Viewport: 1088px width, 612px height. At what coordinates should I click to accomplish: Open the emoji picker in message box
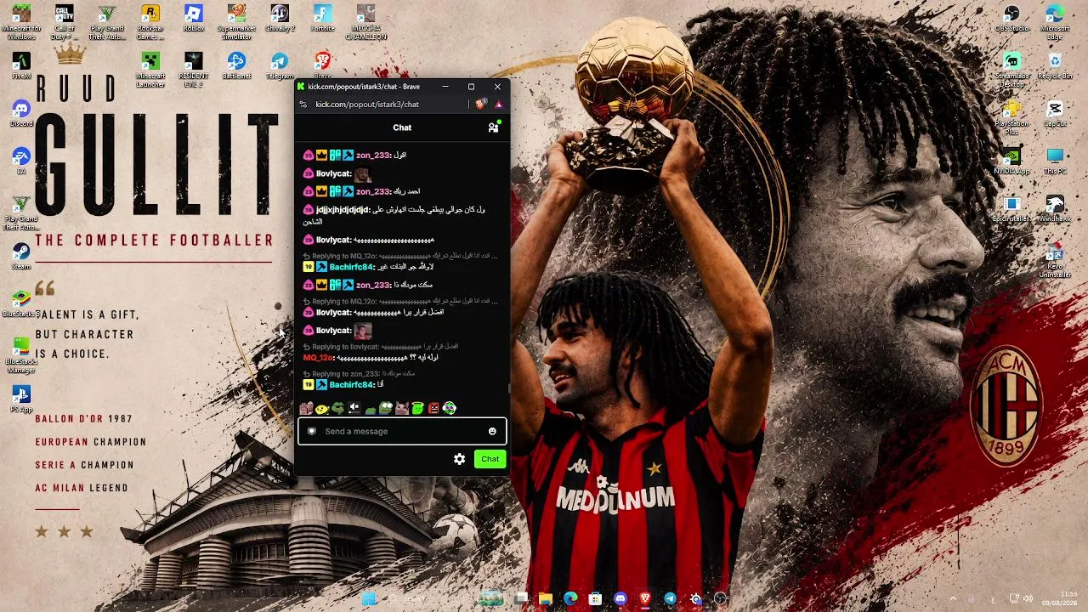click(x=492, y=431)
